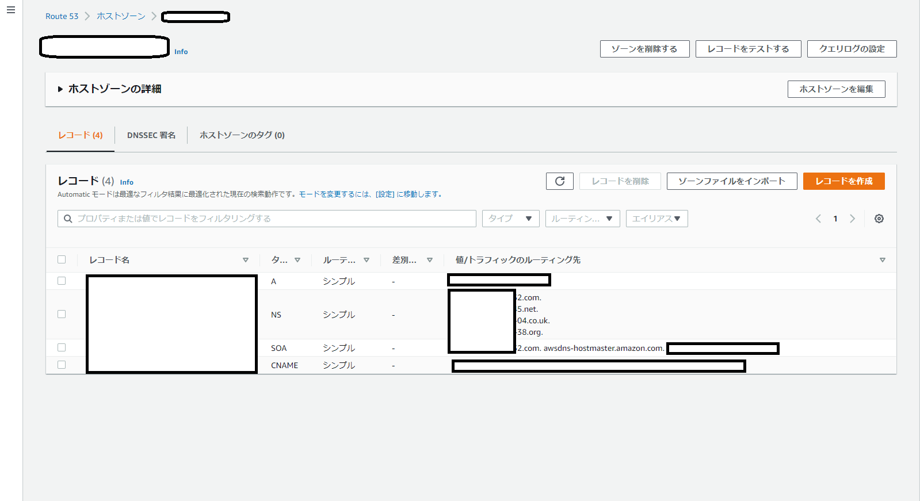Sort by routing policy column arrow
The height and width of the screenshot is (501, 920).
point(367,260)
